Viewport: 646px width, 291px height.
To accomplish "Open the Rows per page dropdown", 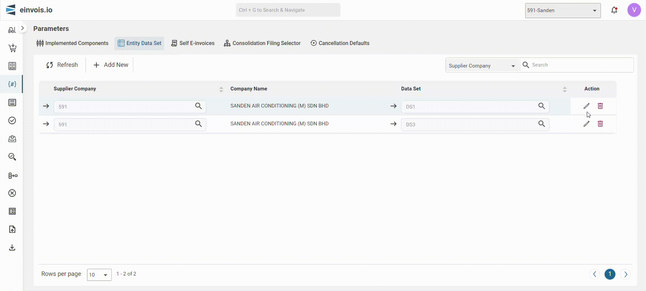I will (99, 275).
